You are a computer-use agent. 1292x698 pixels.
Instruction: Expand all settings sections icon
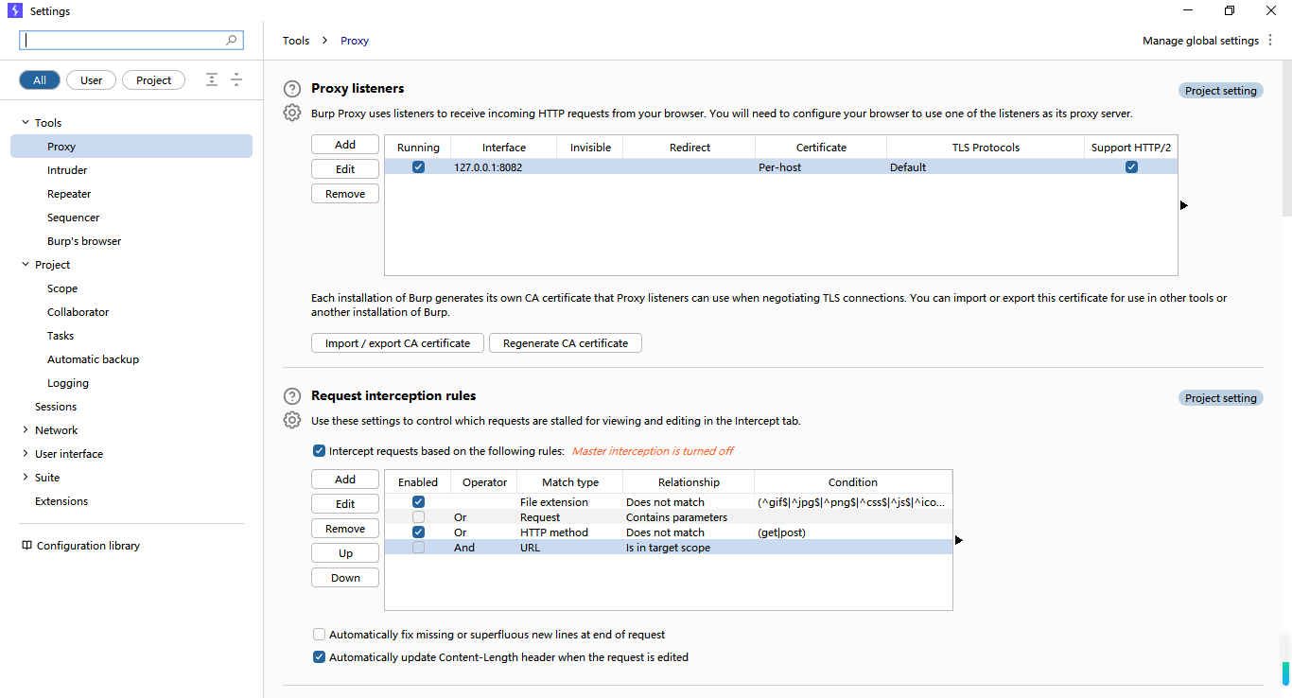coord(212,80)
